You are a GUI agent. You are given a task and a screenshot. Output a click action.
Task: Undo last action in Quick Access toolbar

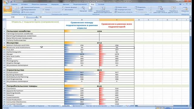point(14,2)
